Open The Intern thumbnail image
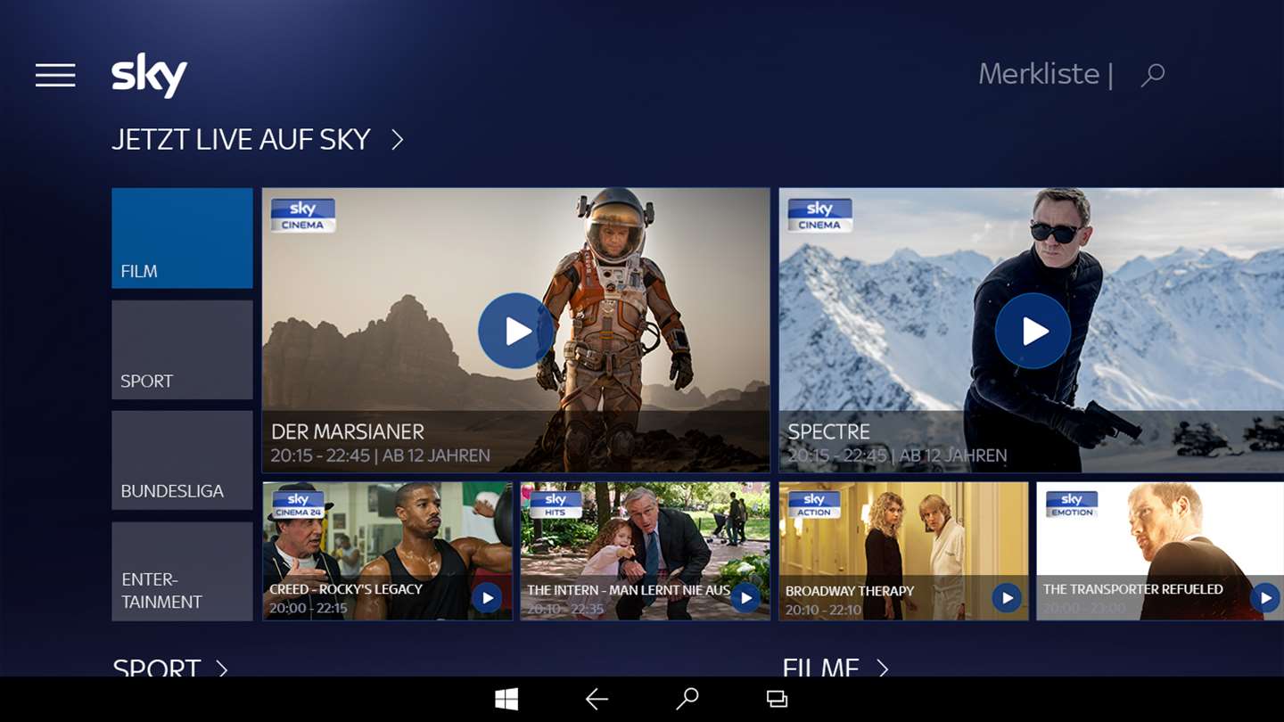Screen dimensions: 1284x722 [x=645, y=551]
